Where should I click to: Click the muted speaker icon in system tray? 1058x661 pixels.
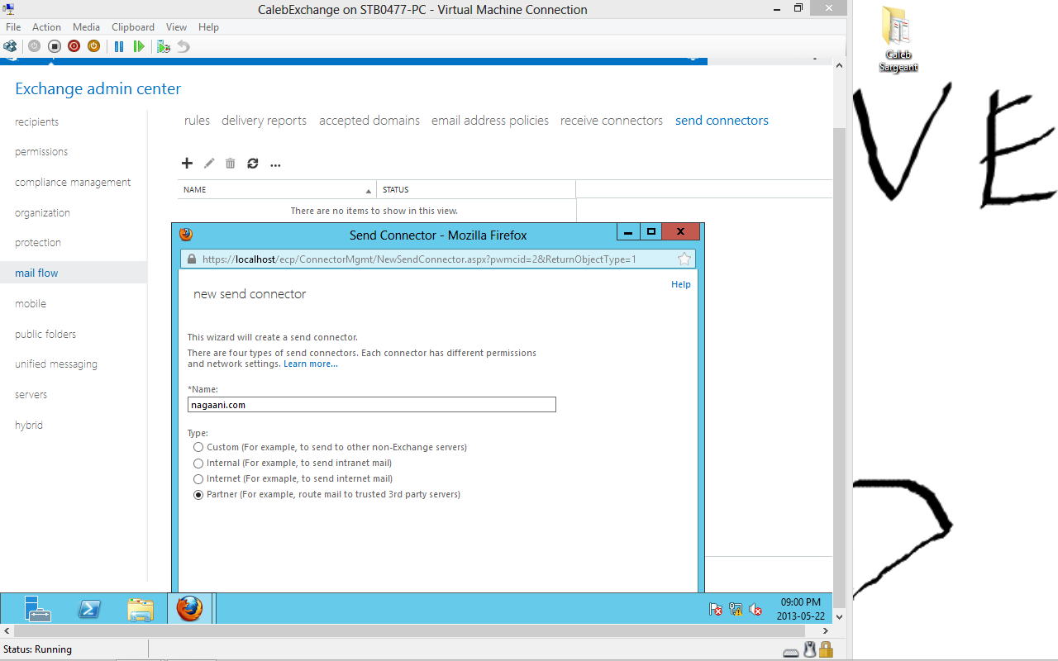(755, 609)
